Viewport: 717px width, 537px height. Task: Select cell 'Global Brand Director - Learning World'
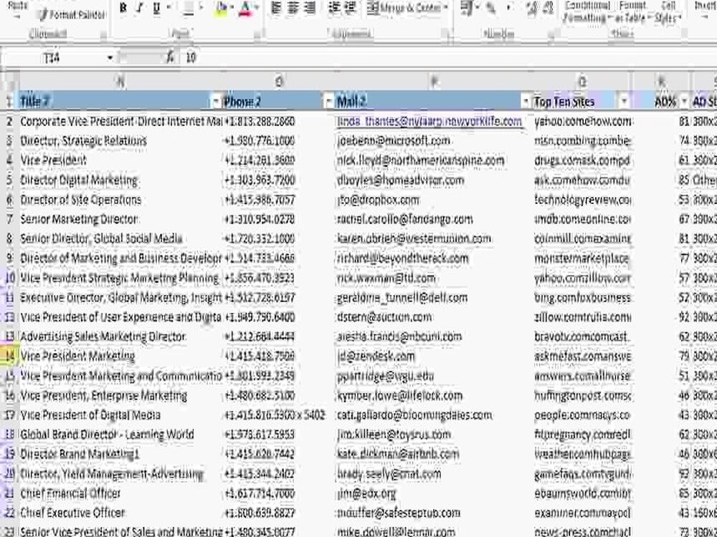pyautogui.click(x=120, y=435)
